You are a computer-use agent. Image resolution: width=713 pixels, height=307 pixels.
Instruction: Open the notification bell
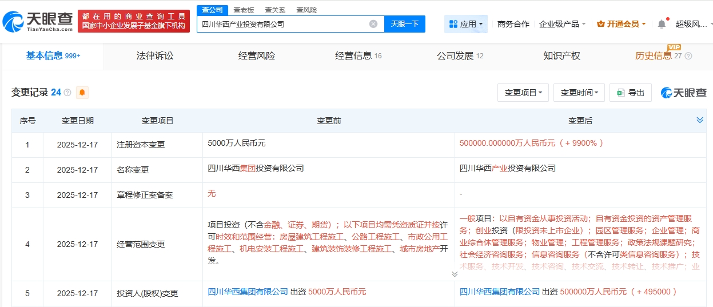(662, 24)
